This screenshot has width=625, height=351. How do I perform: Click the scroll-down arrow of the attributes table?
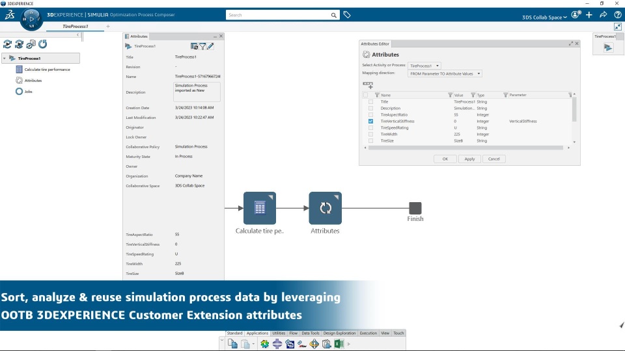(x=574, y=142)
